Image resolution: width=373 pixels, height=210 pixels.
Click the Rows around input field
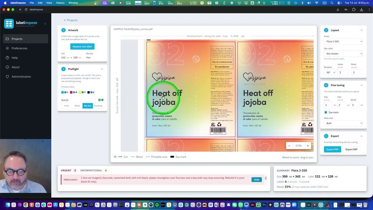[x=357, y=72]
